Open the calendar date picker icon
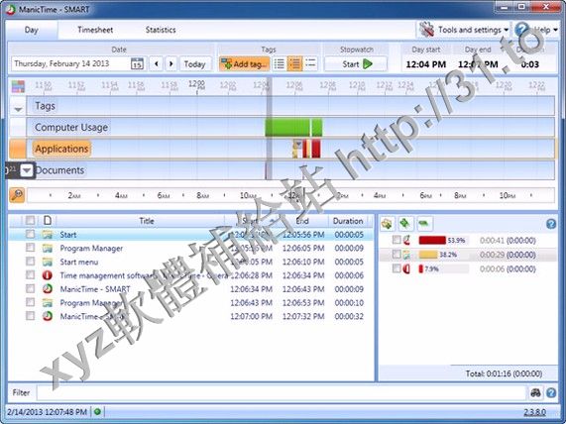Image resolution: width=566 pixels, height=424 pixels. tap(137, 63)
